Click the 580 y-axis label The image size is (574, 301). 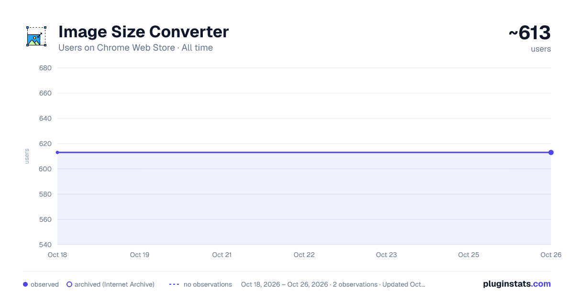(x=45, y=194)
